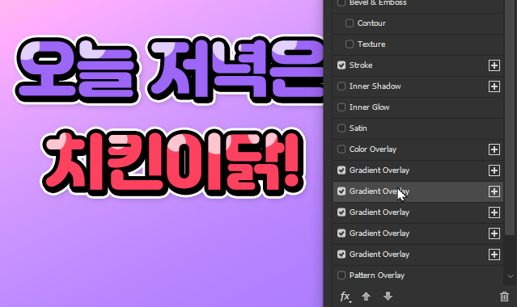
Task: Select the Bevel & Emboss label
Action: tap(378, 2)
